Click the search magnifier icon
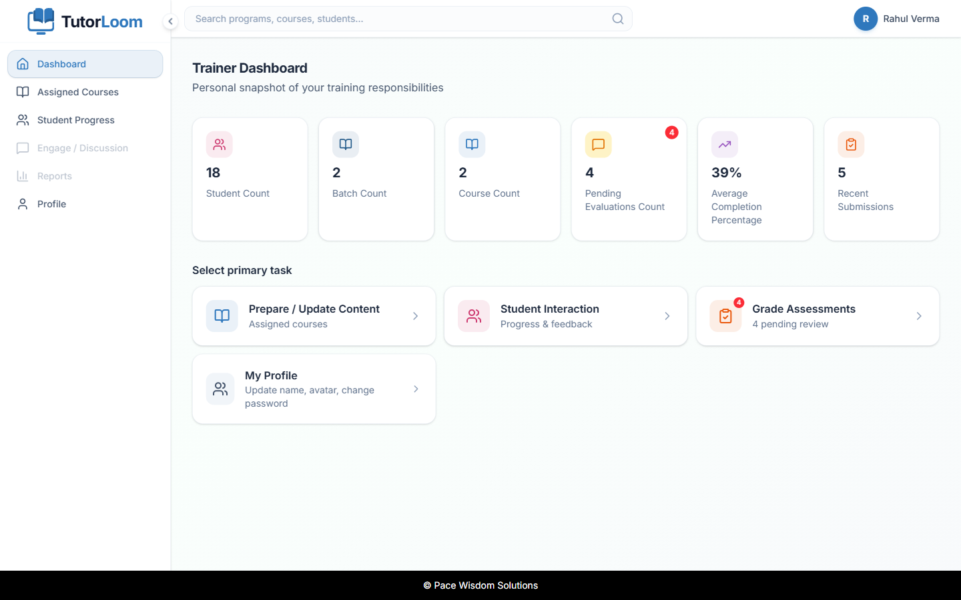Image resolution: width=961 pixels, height=600 pixels. pyautogui.click(x=618, y=19)
